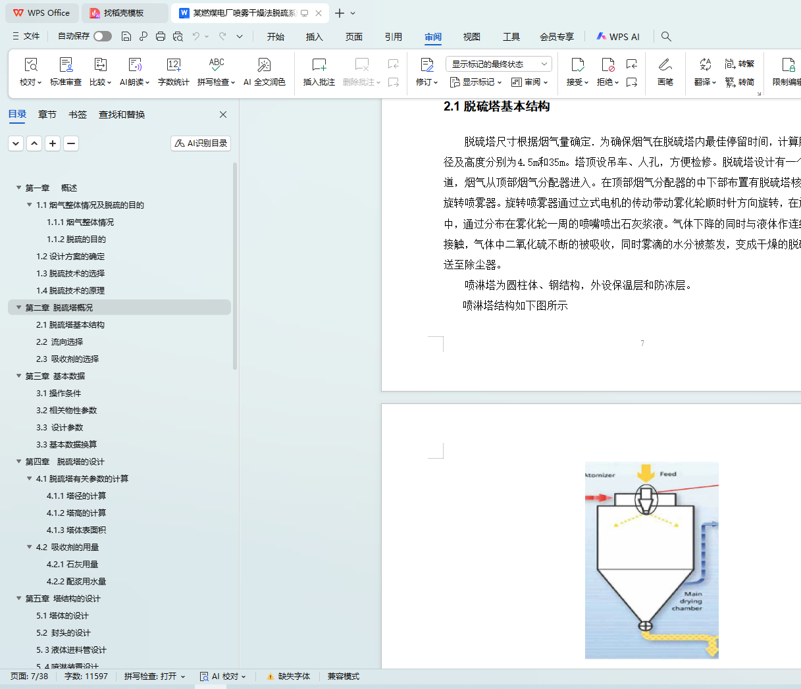Select the 画笔 pen tool
The height and width of the screenshot is (689, 801).
665,72
